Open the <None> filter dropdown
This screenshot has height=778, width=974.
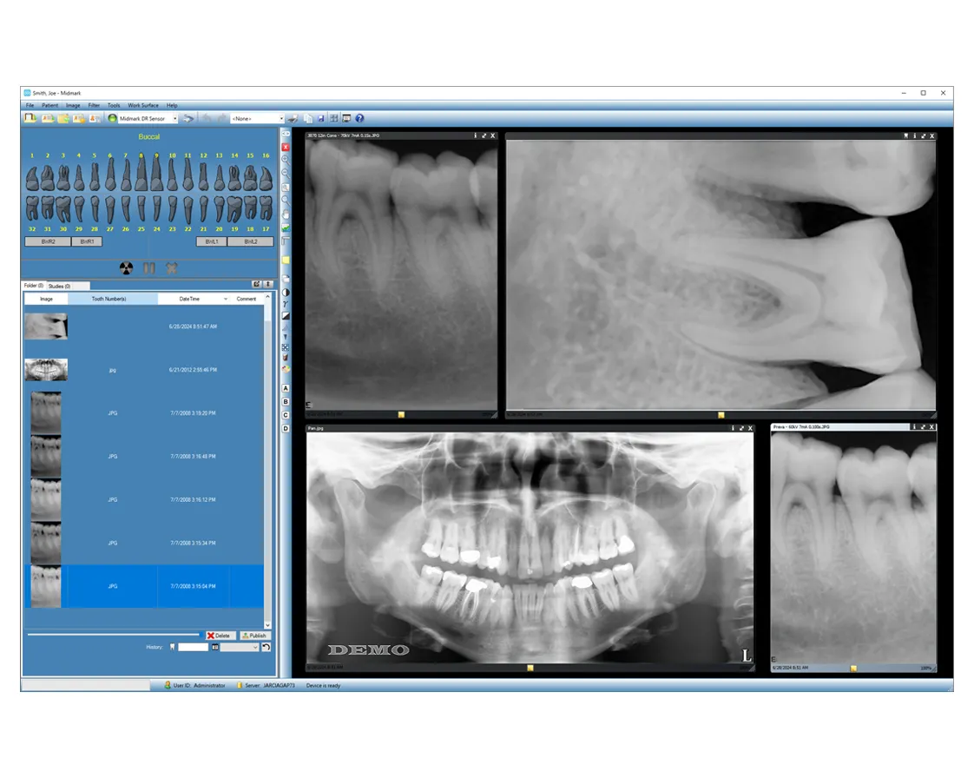coord(281,118)
